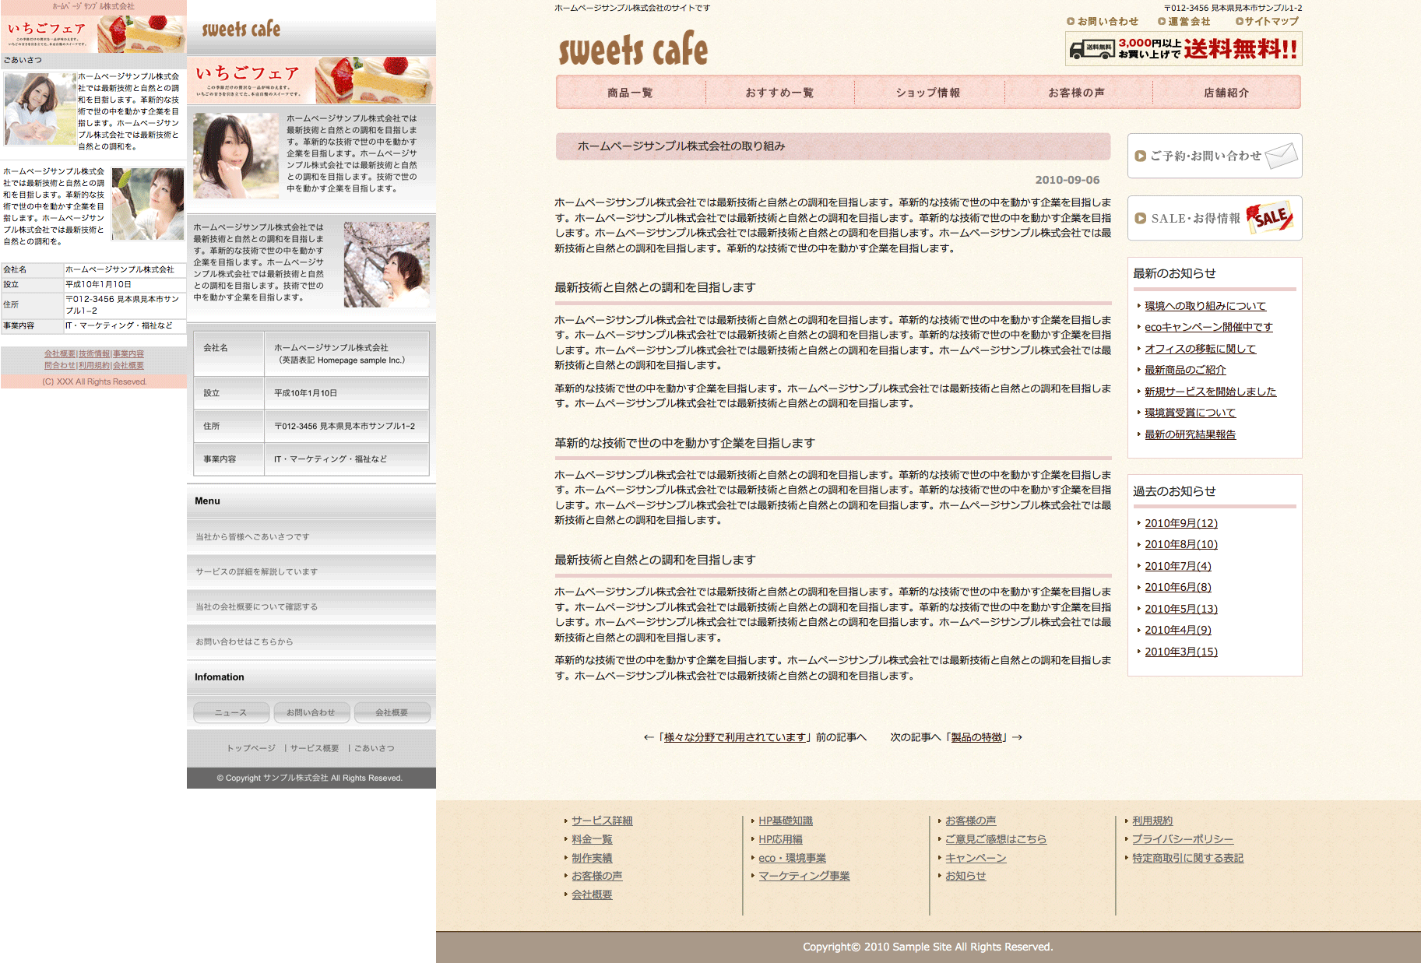
Task: Click the envelope icon in reservation banner
Action: pyautogui.click(x=1281, y=156)
